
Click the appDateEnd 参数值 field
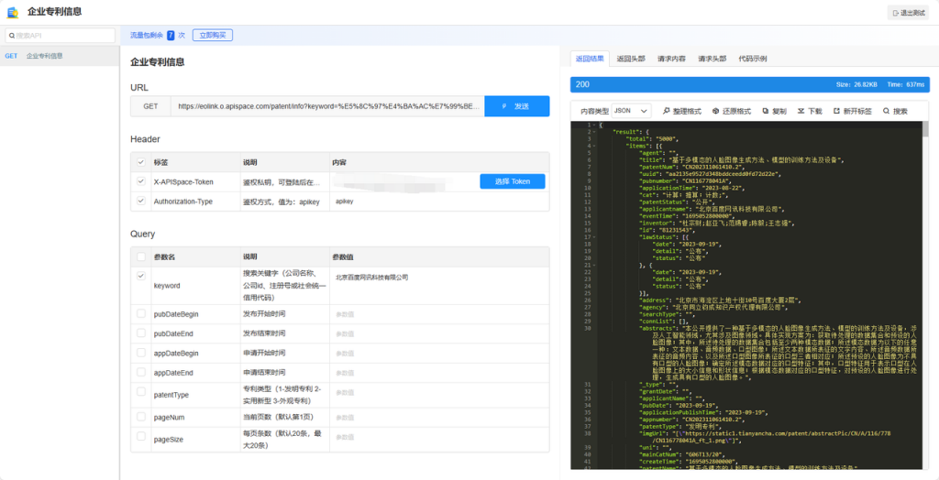pyautogui.click(x=439, y=372)
